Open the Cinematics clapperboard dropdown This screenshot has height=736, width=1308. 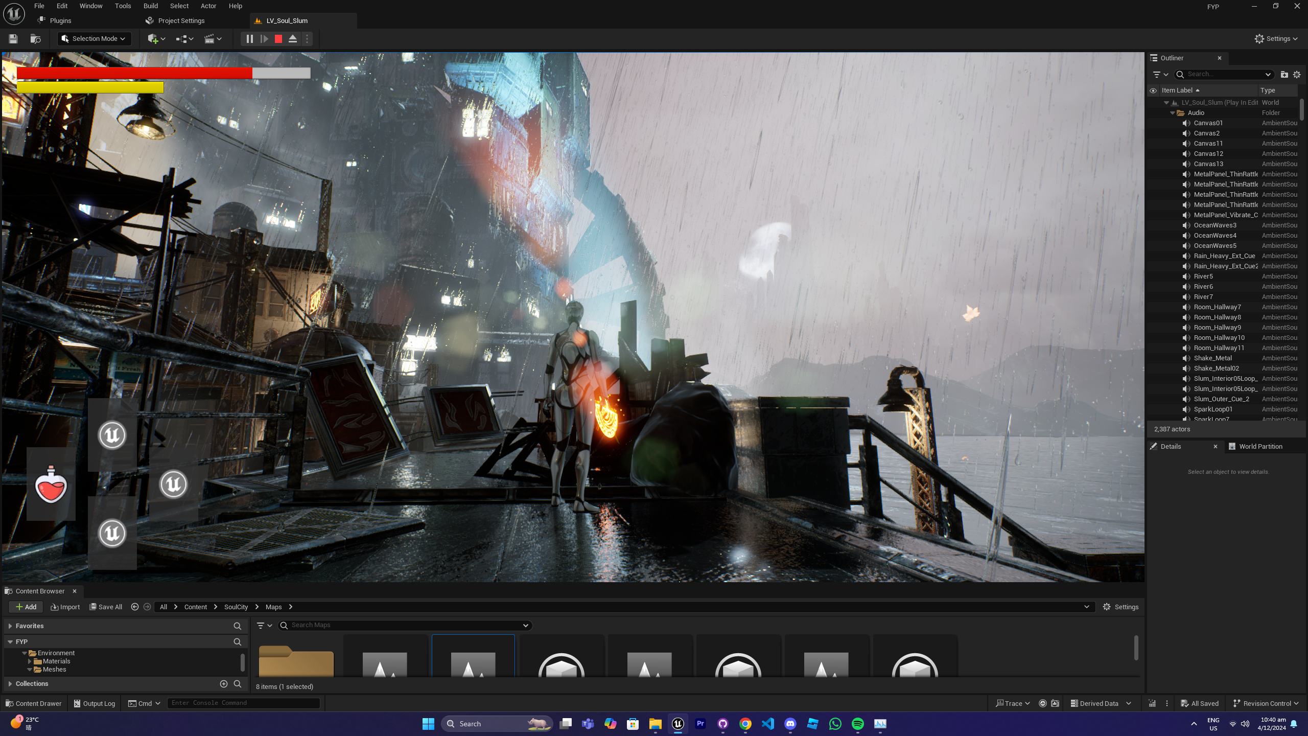click(x=213, y=39)
